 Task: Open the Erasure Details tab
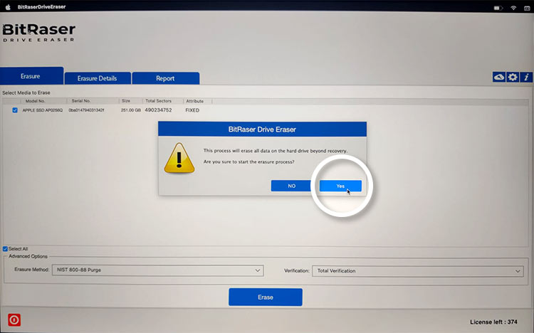coord(98,78)
